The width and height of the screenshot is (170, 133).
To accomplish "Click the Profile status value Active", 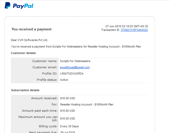I will [64, 80].
